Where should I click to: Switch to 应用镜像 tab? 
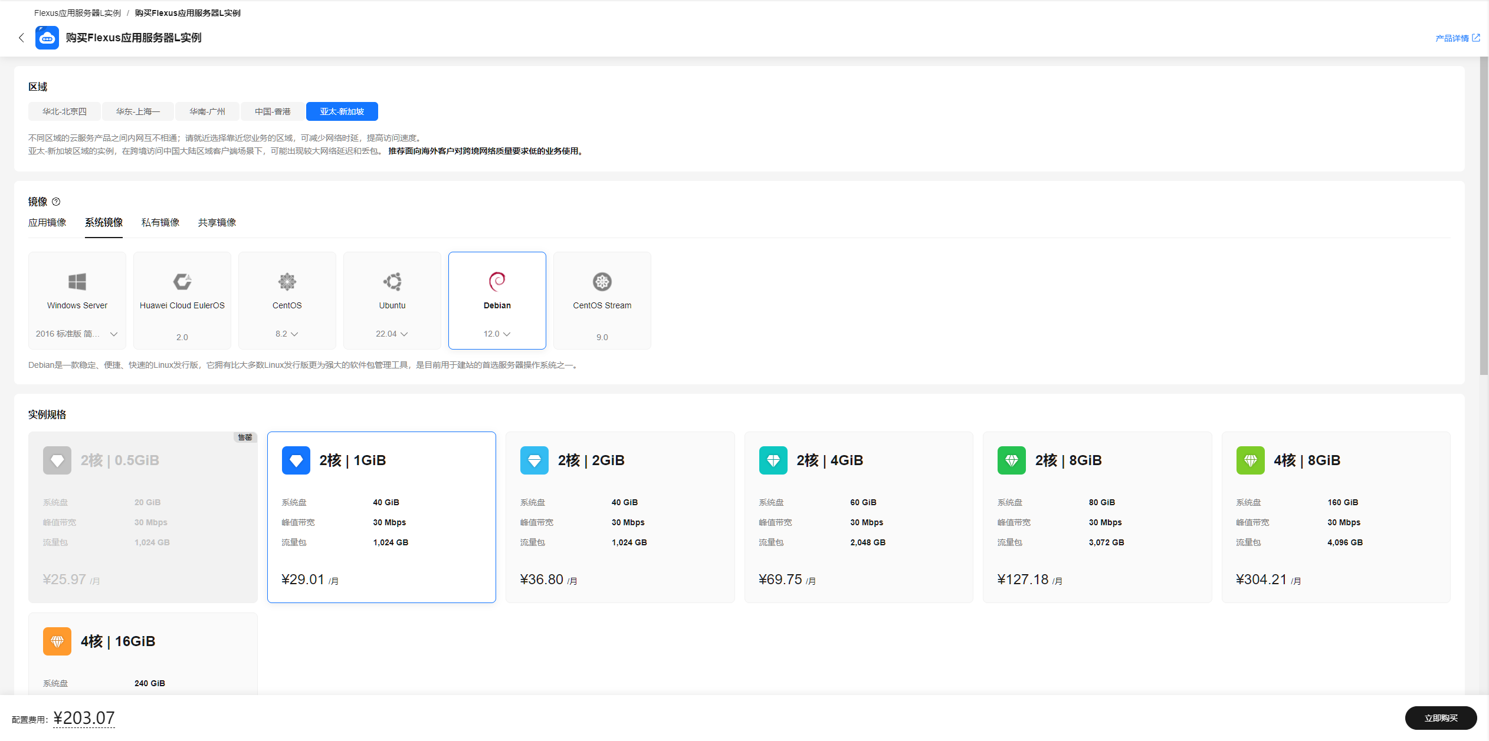pyautogui.click(x=47, y=222)
